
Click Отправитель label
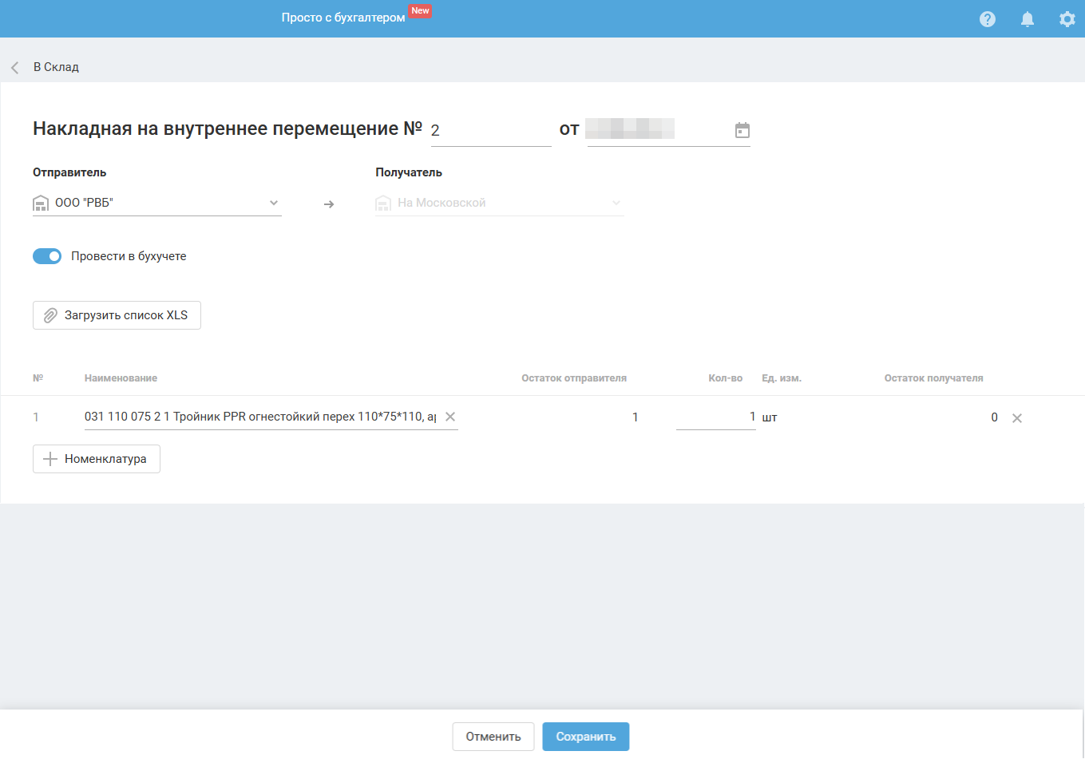(69, 172)
